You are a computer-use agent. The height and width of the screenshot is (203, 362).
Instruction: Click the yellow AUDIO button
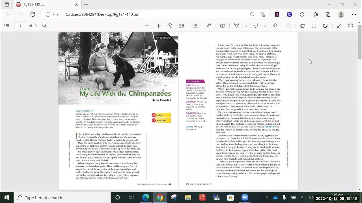coord(161,115)
